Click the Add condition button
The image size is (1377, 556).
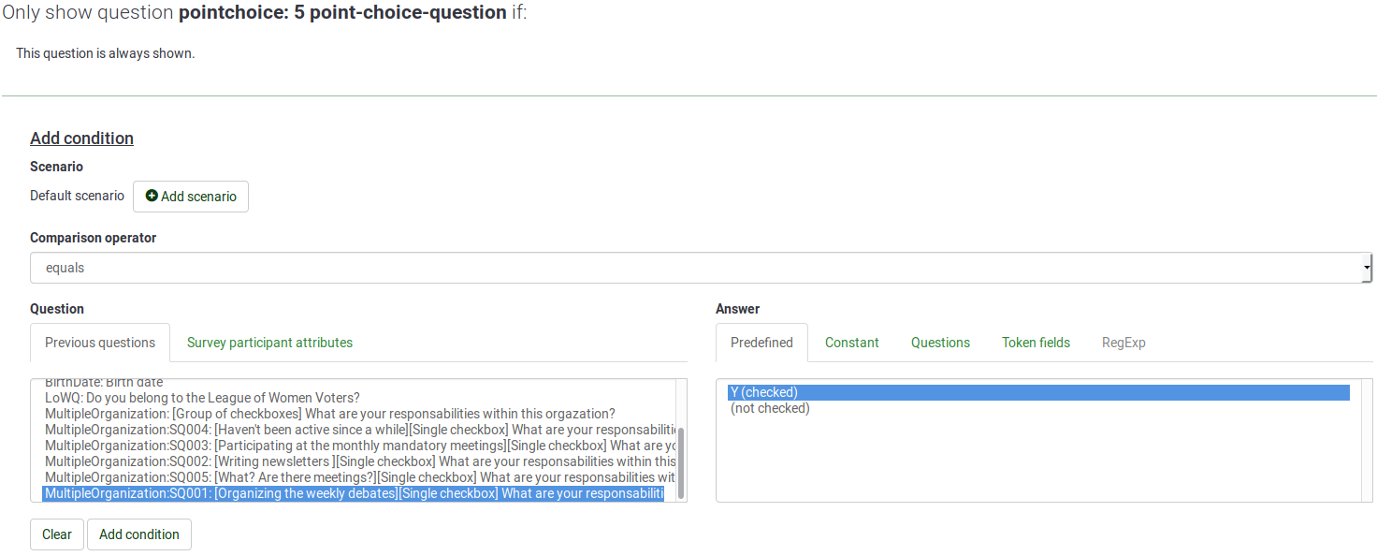coord(139,534)
